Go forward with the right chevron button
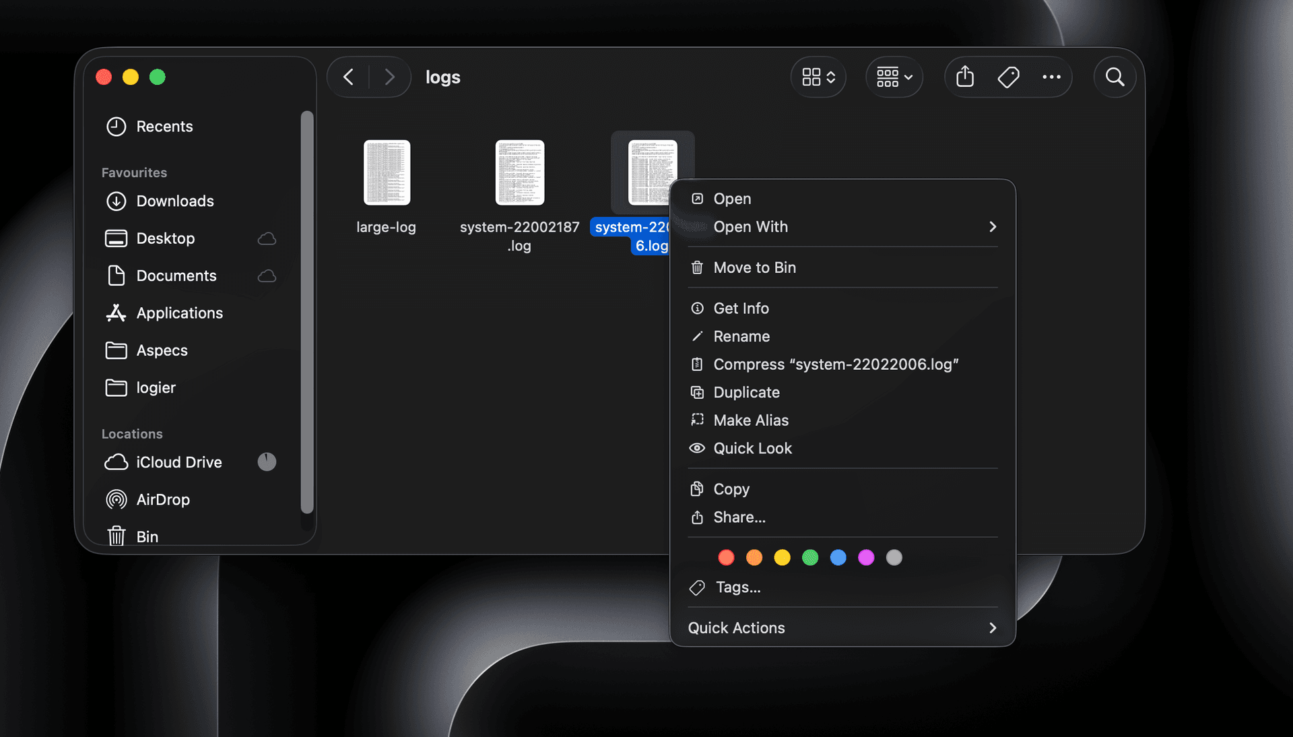 click(389, 77)
